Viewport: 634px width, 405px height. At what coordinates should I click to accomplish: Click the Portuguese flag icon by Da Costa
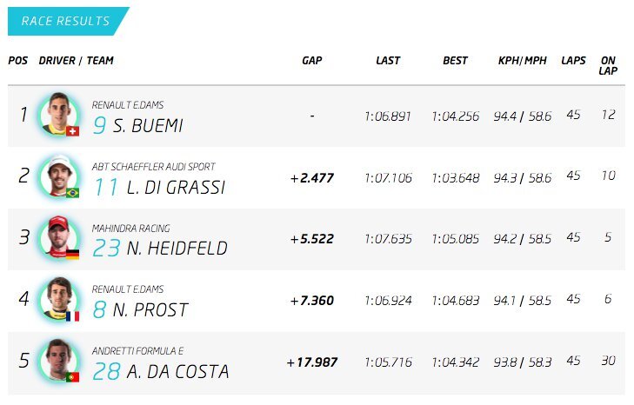pos(73,377)
